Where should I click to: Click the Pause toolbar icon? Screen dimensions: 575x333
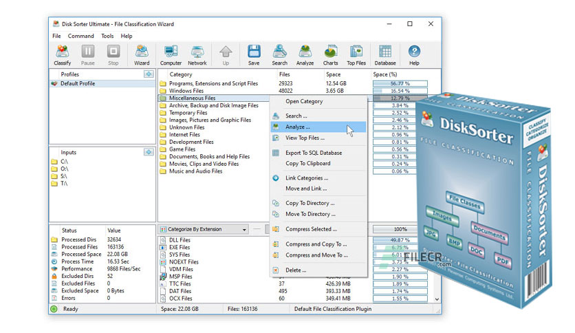coord(87,55)
